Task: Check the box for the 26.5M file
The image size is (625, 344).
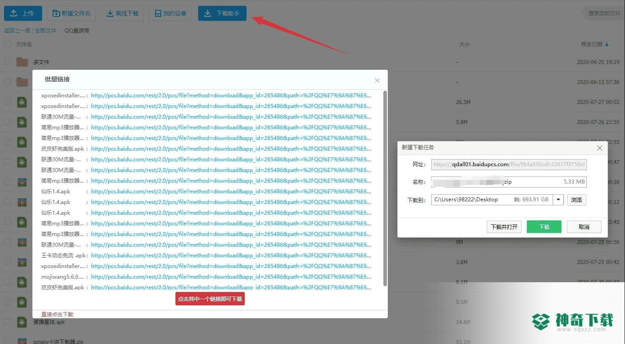Action: 7,102
